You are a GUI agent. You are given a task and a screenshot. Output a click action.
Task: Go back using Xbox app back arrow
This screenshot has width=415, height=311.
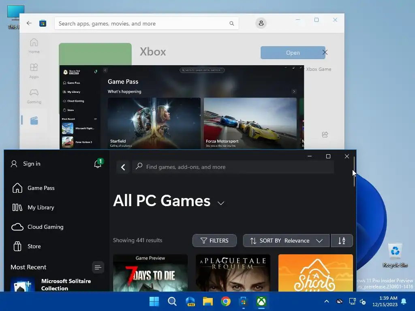pyautogui.click(x=123, y=167)
